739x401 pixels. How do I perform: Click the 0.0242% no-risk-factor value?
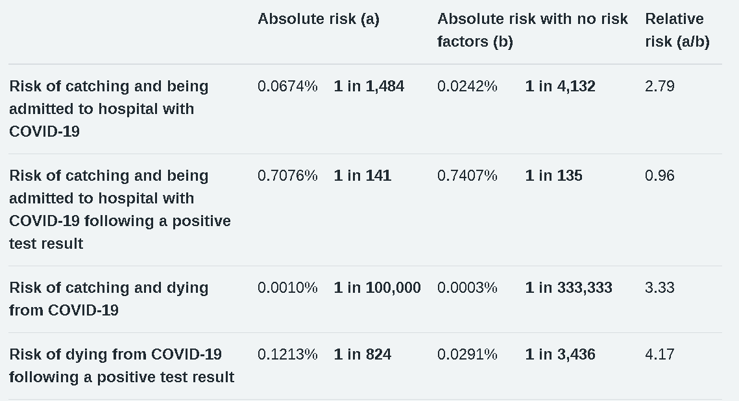click(x=467, y=86)
